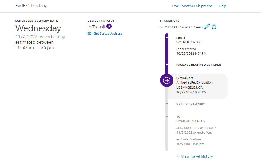Click the Package Received by FedEx timeline dot

point(167,65)
